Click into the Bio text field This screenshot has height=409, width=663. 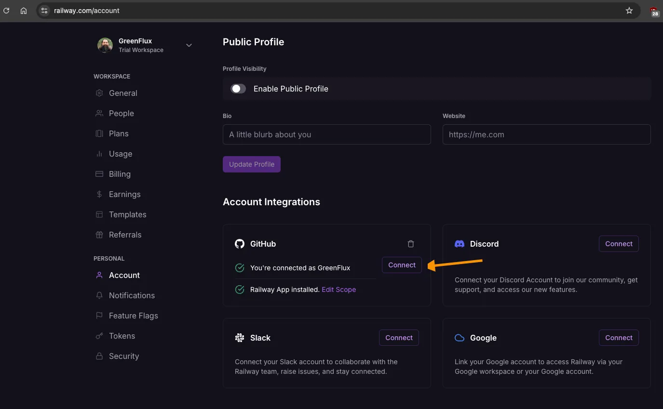326,134
